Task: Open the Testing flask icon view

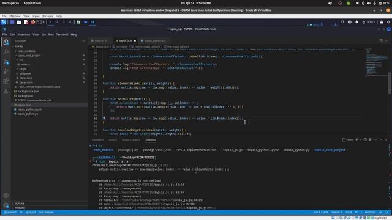Action: [x=6, y=91]
